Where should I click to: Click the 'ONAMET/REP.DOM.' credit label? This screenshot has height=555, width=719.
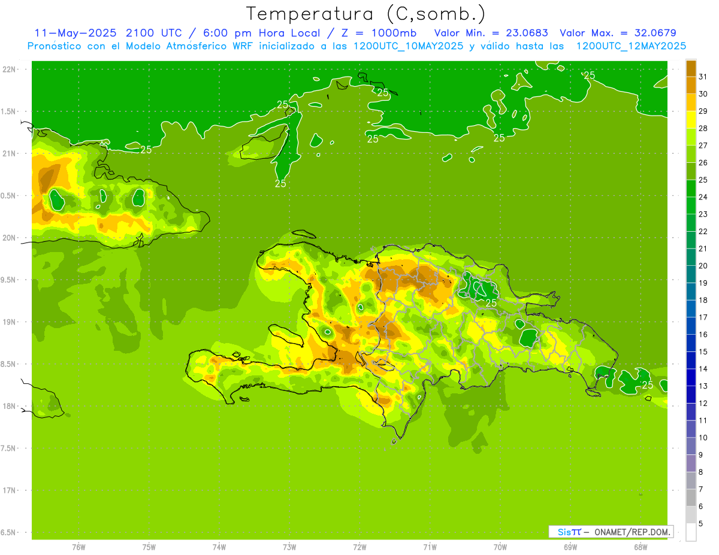point(633,532)
